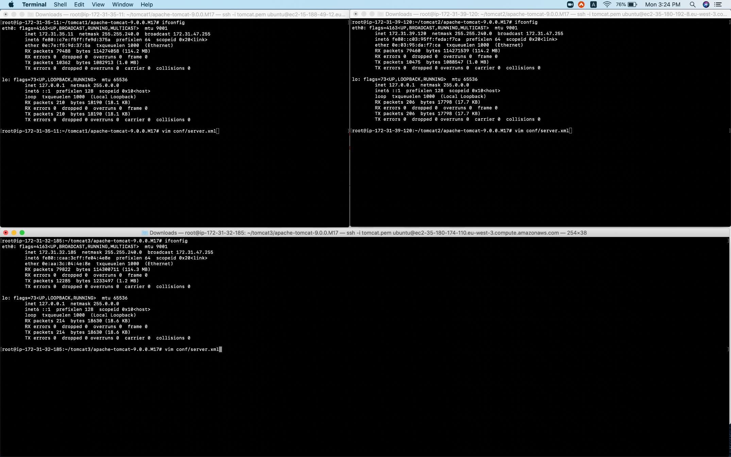Zoom the tomcat3 window with green button
This screenshot has width=731, height=457.
click(22, 233)
